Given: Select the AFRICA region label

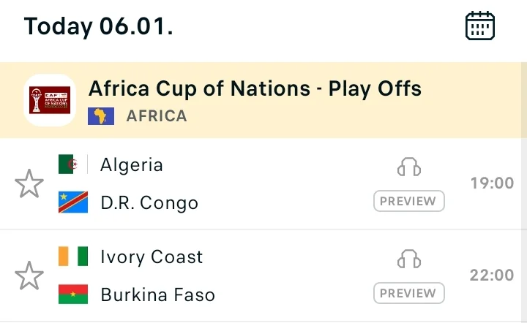Looking at the screenshot, I should pos(157,116).
